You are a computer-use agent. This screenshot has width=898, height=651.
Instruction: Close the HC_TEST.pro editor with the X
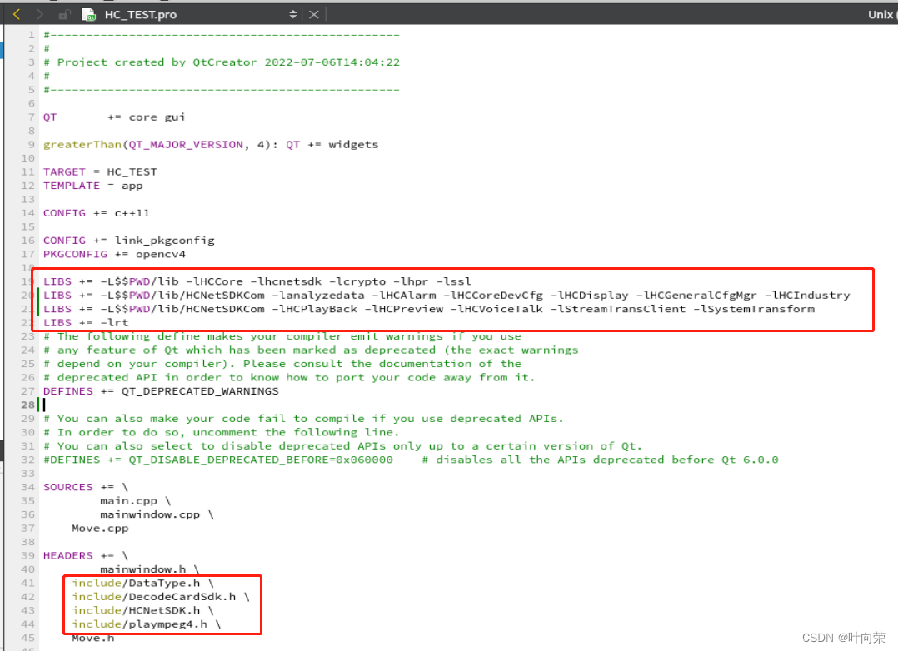(313, 13)
